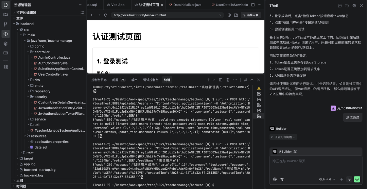Open the URL address bar dropdown arrow

click(x=220, y=15)
